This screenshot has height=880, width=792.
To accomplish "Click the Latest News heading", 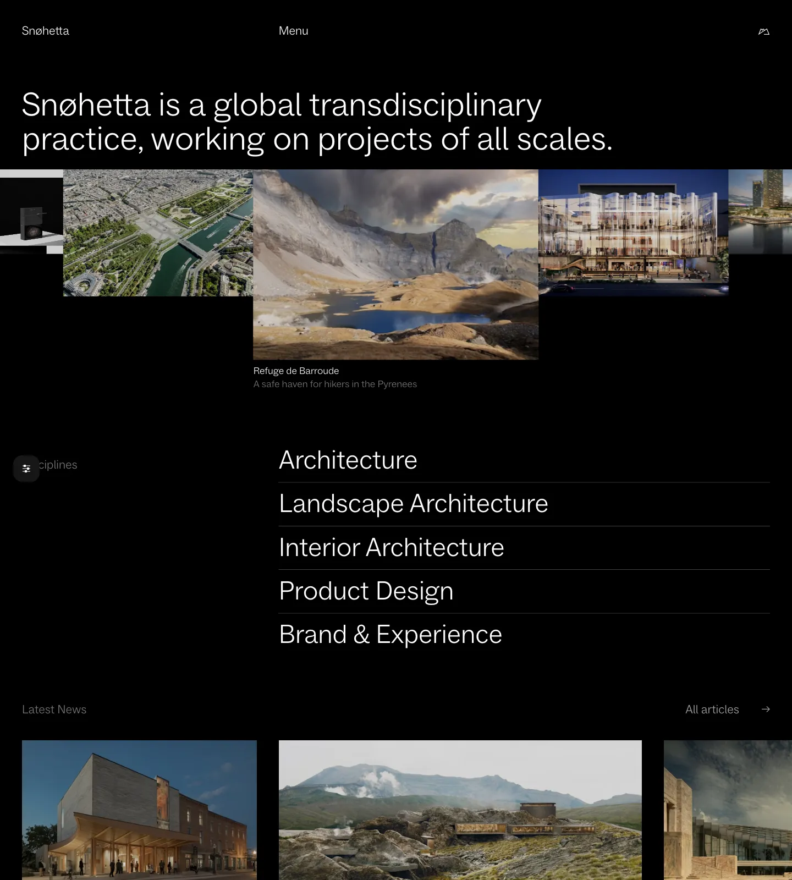I will point(54,710).
